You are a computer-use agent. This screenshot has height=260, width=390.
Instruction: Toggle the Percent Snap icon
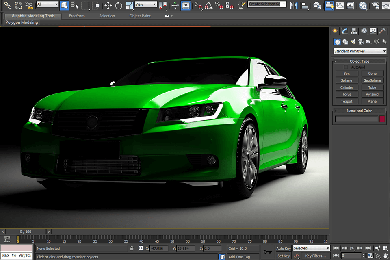tap(219, 5)
